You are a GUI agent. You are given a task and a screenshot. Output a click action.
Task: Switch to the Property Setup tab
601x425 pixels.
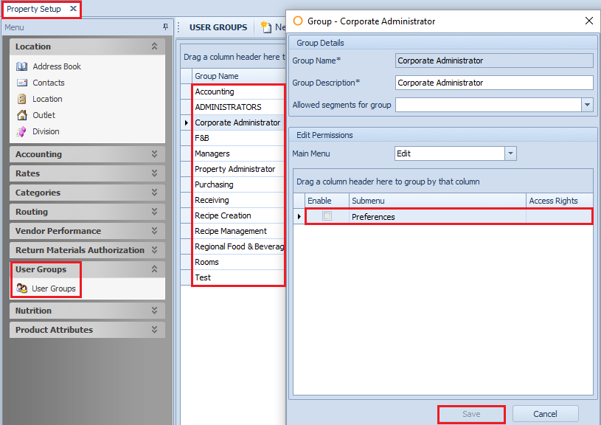pos(33,9)
